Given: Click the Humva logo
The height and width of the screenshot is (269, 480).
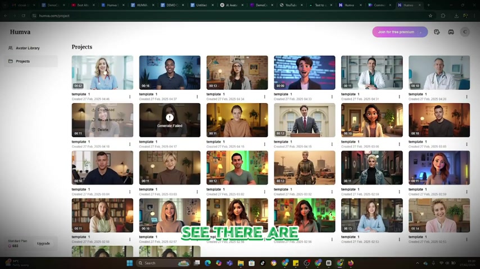Looking at the screenshot, I should 20,32.
